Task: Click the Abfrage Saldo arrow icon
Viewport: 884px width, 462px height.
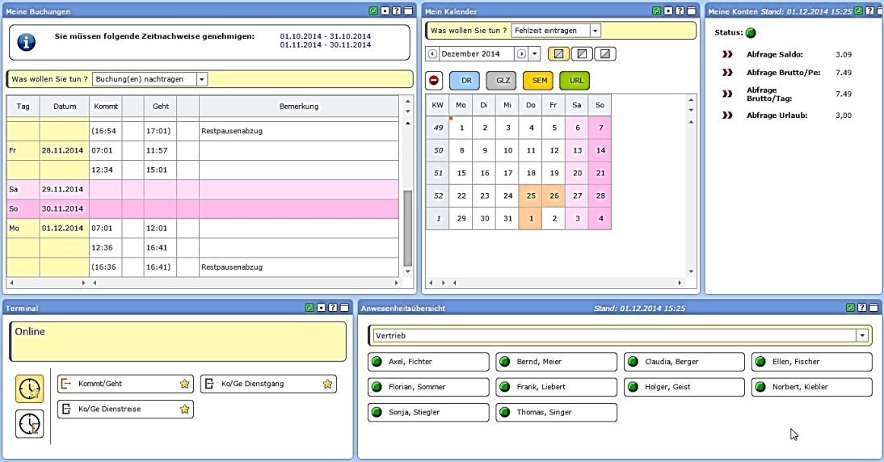Action: coord(727,55)
